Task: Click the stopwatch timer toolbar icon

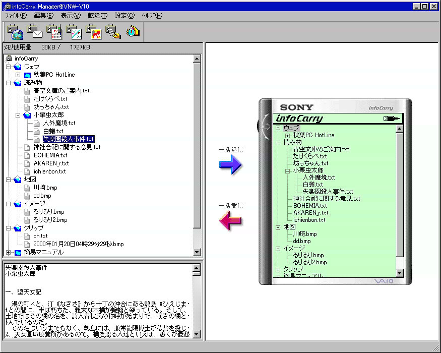Action: (133, 32)
